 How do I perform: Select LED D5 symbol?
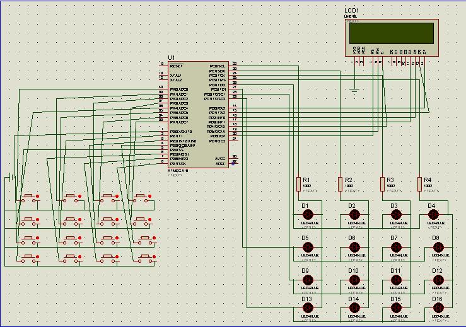308,247
